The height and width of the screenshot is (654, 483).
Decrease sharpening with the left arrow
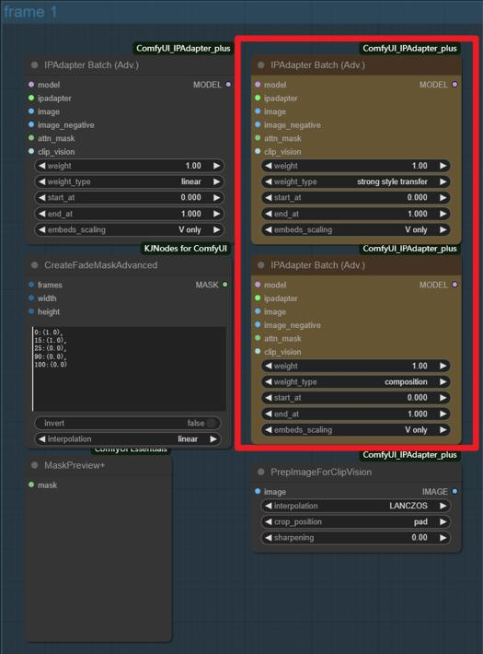268,538
